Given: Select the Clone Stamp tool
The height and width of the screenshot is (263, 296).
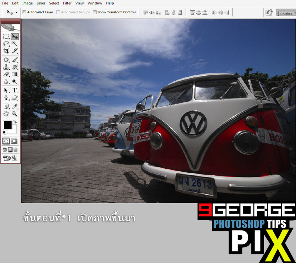Looking at the screenshot, I should point(6,67).
